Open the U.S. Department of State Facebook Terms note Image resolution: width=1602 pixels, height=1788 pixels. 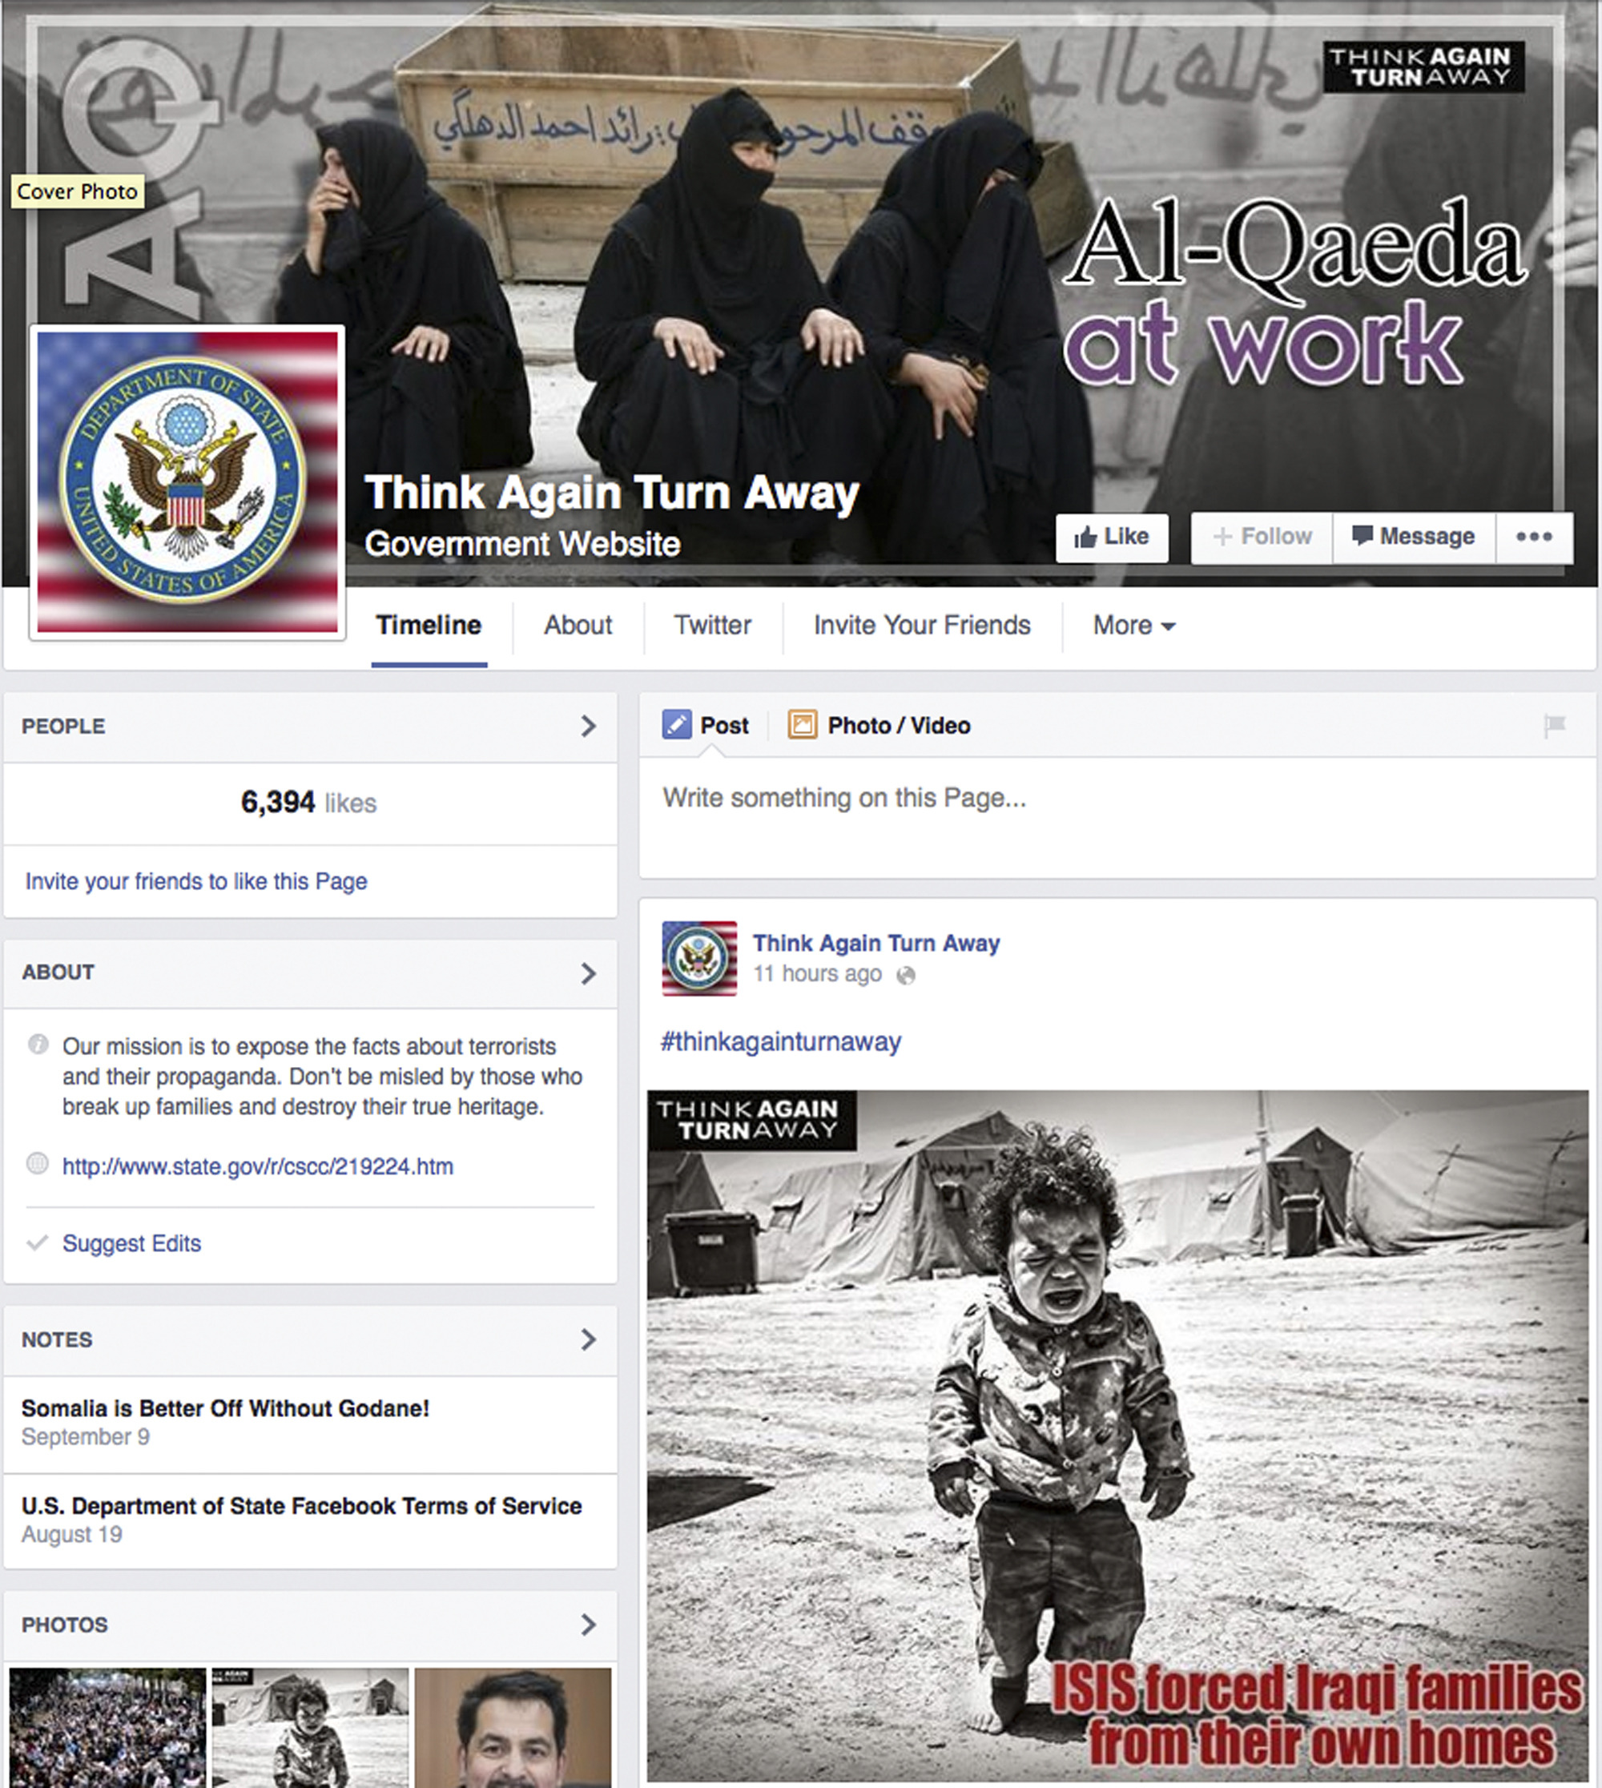click(301, 1506)
